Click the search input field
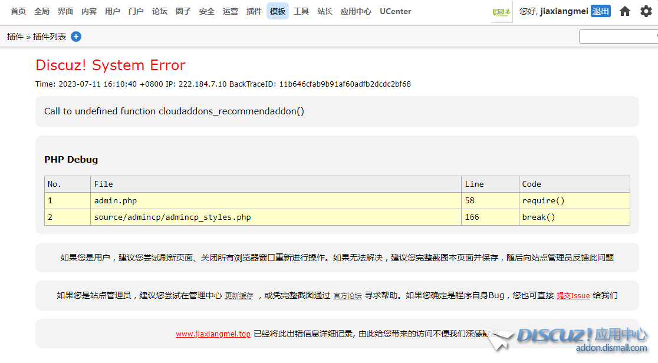Image resolution: width=658 pixels, height=363 pixels. 618,37
